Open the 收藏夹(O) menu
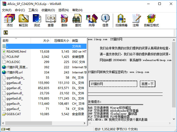177x132 pixels. click(x=48, y=10)
